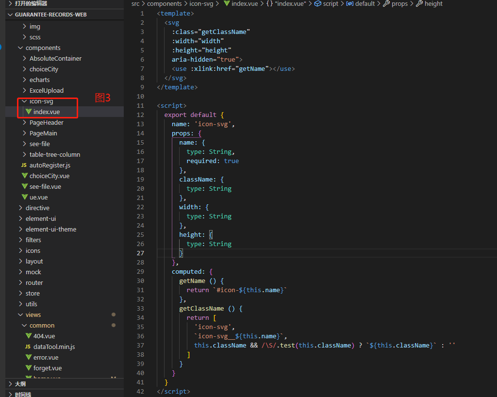Click line number 27 in the gutter

tap(140, 253)
